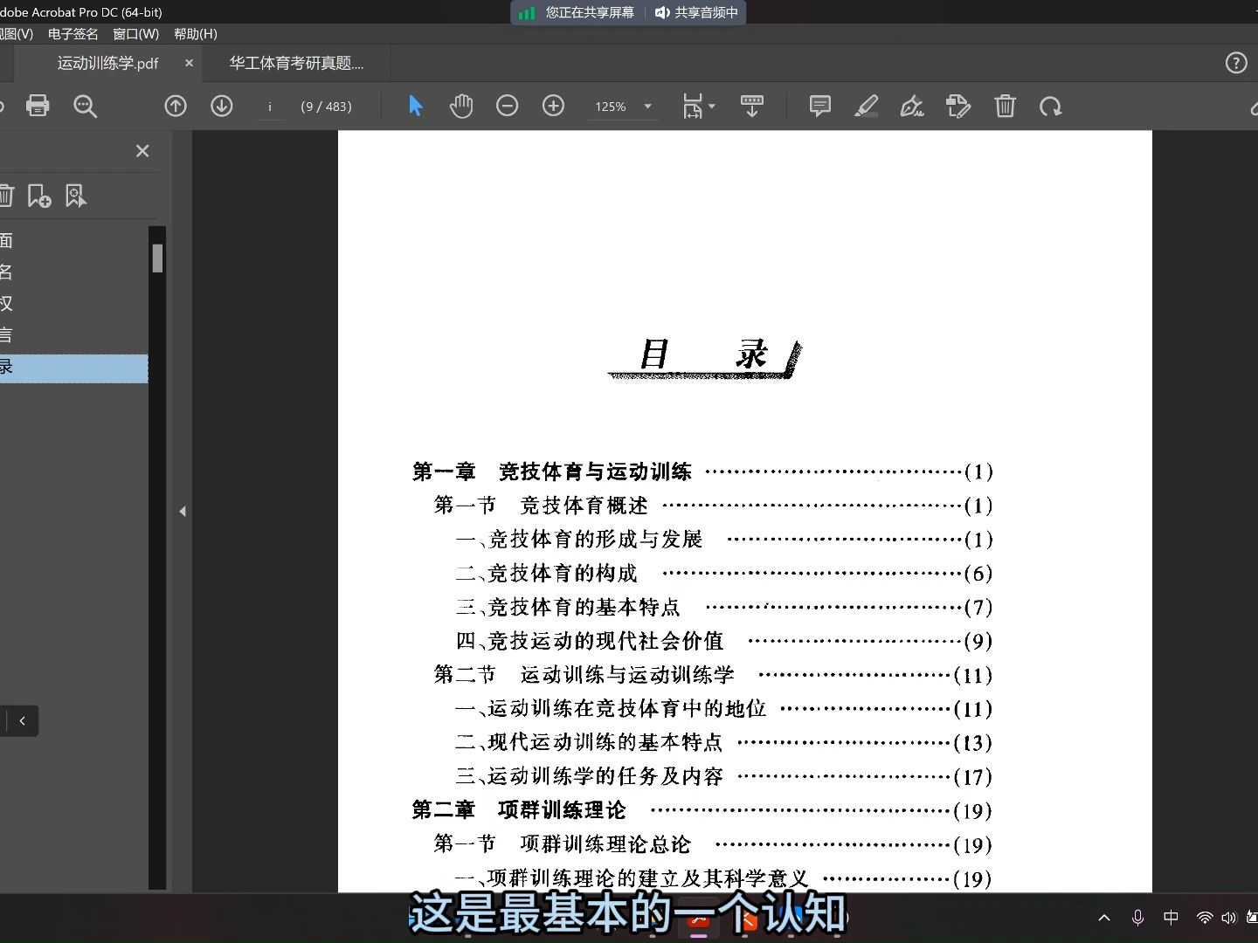Select the highlighted 录 bookmark entry
This screenshot has height=943, width=1258.
pos(74,368)
